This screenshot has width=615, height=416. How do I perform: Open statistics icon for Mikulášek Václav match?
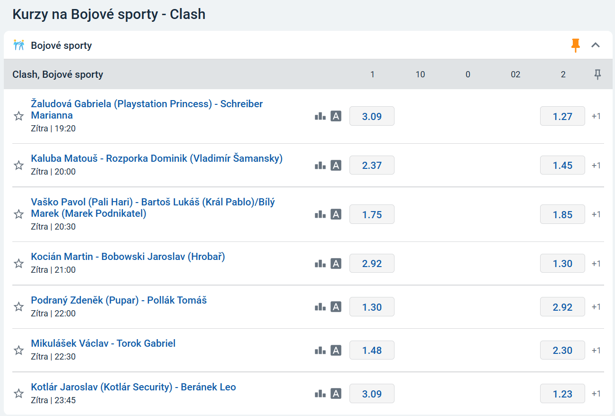pos(320,351)
